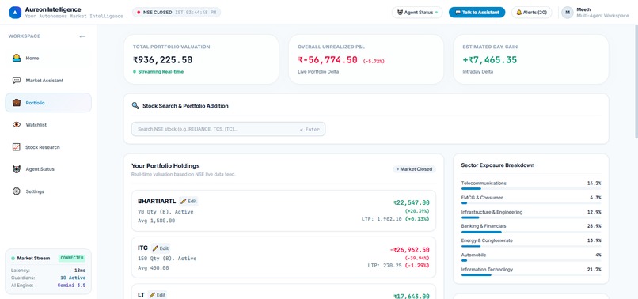Focus the Search NSE stock input field
This screenshot has height=299, width=638.
228,129
